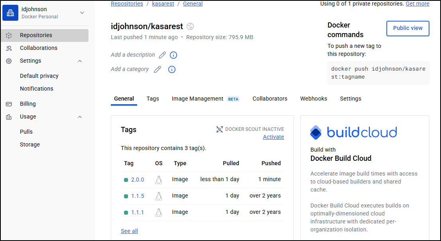Open Pulls under Usage
441x241 pixels.
(x=26, y=132)
